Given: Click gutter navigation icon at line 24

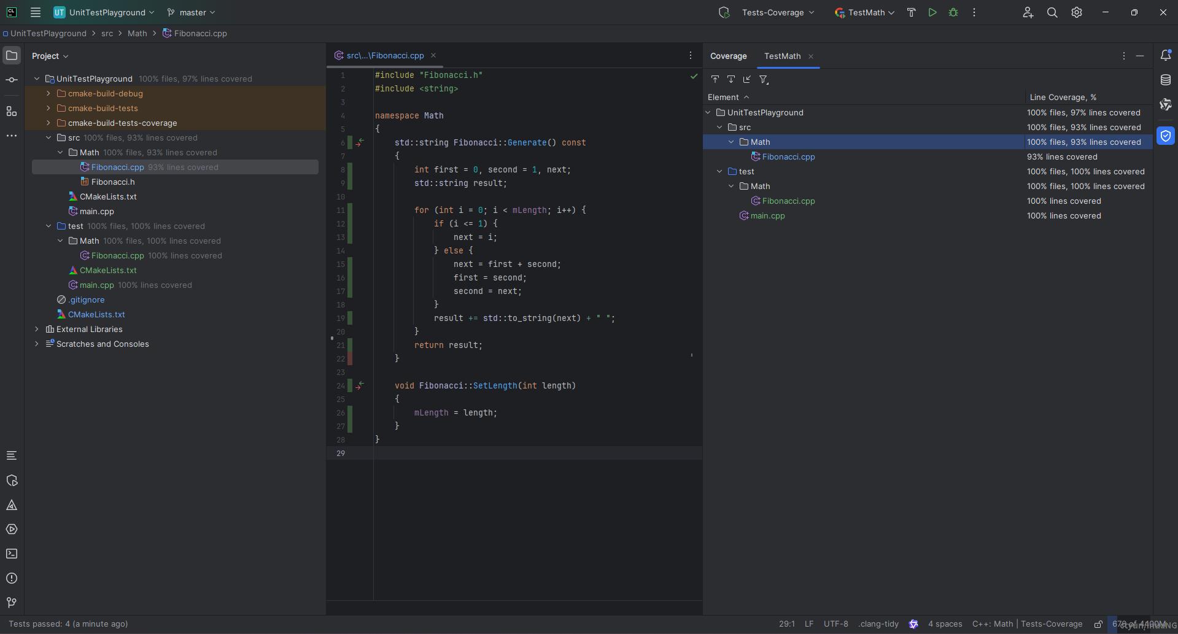Looking at the screenshot, I should (360, 385).
